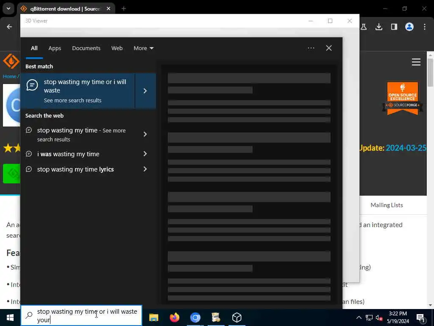Screen dimensions: 434x326
Task: Switch to the All search filter tab
Action: (34, 48)
